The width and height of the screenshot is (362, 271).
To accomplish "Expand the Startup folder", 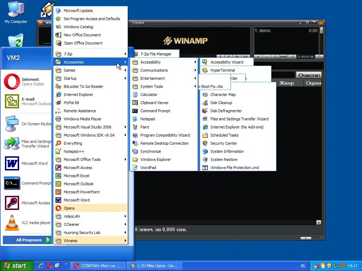I will tap(90, 78).
